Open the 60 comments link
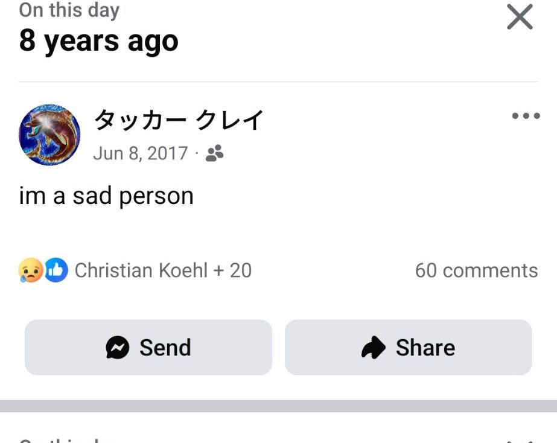This screenshot has width=557, height=443. click(x=476, y=270)
